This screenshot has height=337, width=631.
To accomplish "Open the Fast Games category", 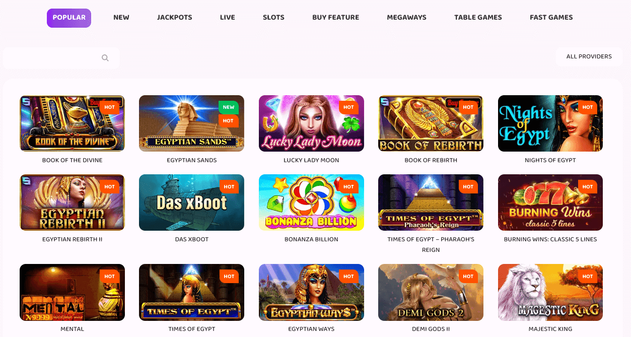I will (551, 17).
